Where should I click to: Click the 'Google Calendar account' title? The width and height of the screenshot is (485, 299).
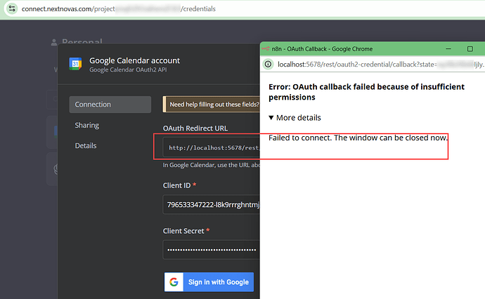134,60
